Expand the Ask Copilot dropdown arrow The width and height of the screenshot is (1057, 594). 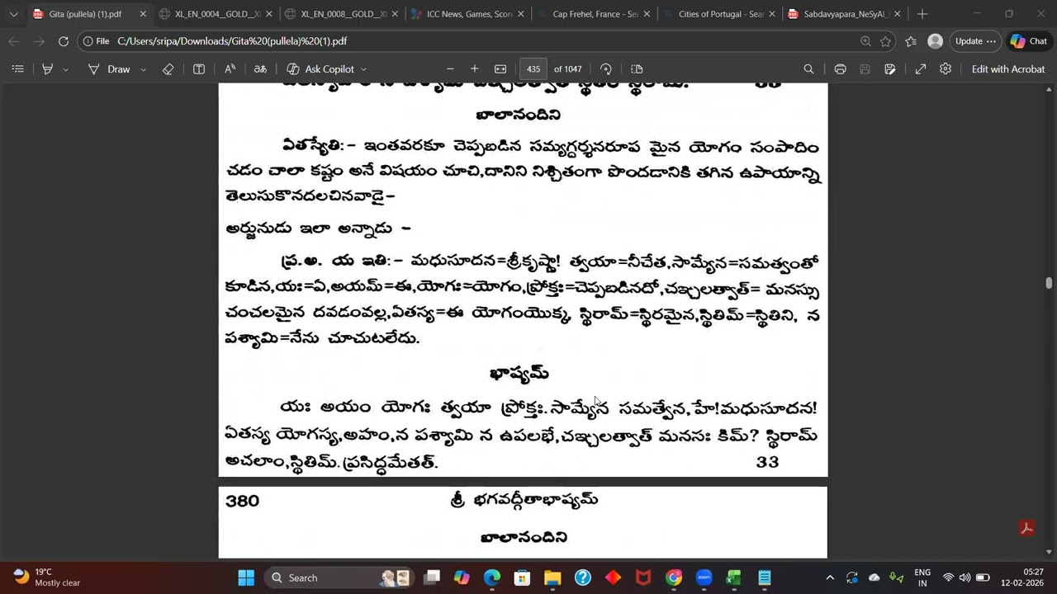(363, 69)
